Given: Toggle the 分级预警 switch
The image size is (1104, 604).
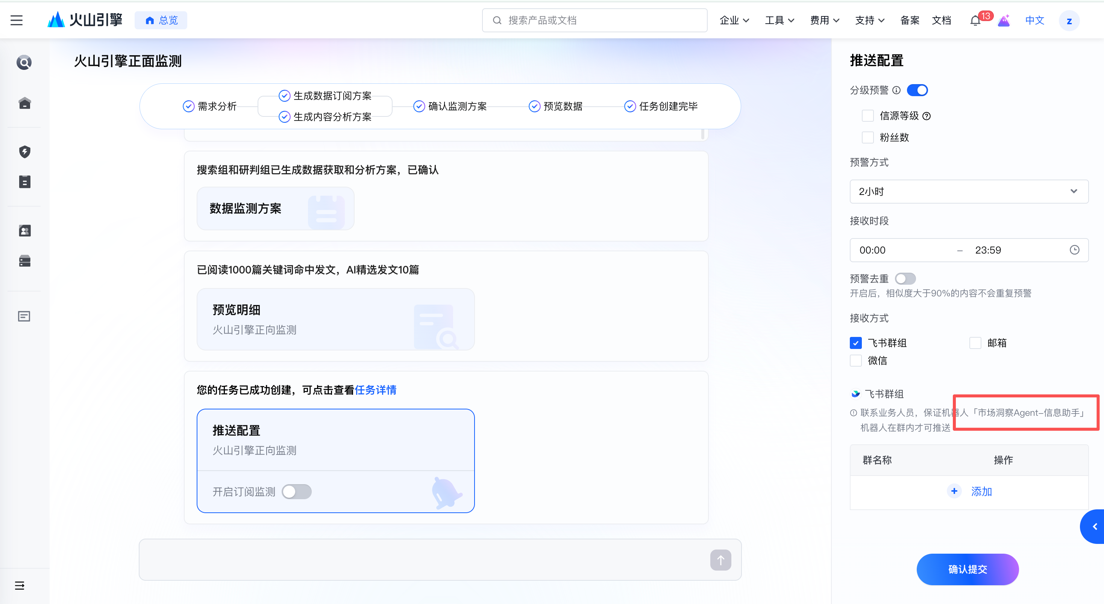Looking at the screenshot, I should [917, 90].
